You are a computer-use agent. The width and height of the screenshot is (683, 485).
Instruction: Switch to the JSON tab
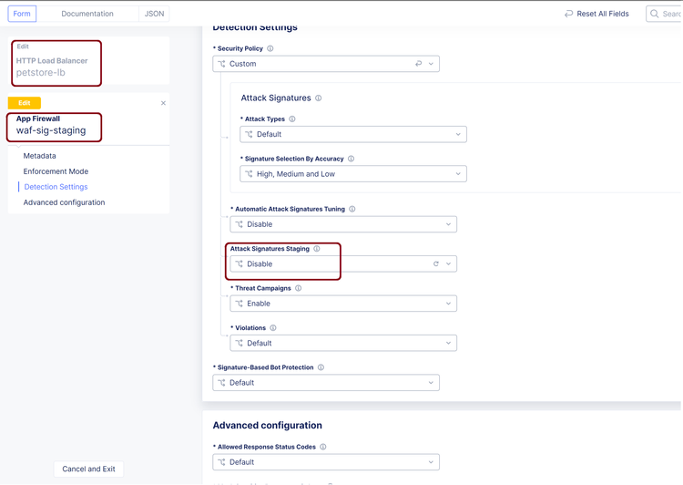[155, 14]
